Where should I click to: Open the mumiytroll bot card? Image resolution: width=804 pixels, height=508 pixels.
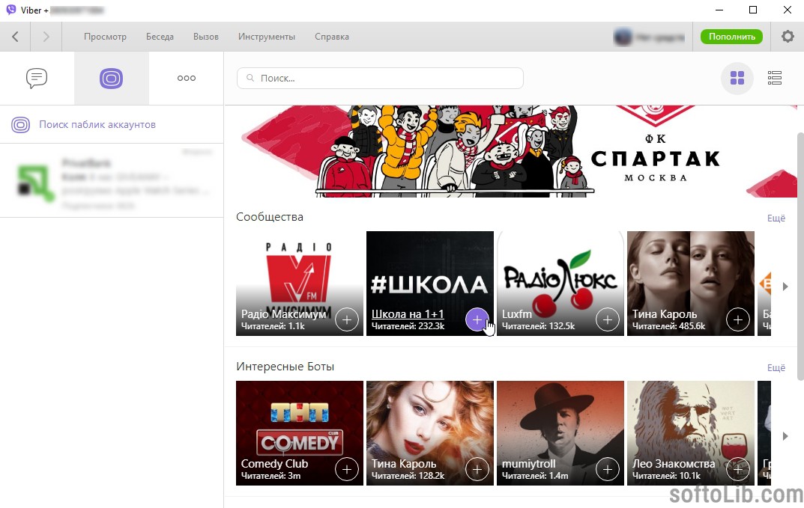tap(560, 432)
